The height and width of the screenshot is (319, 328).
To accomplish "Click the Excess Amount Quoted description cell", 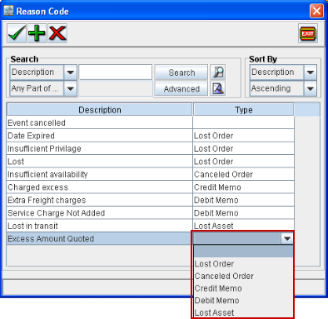I will tap(100, 238).
